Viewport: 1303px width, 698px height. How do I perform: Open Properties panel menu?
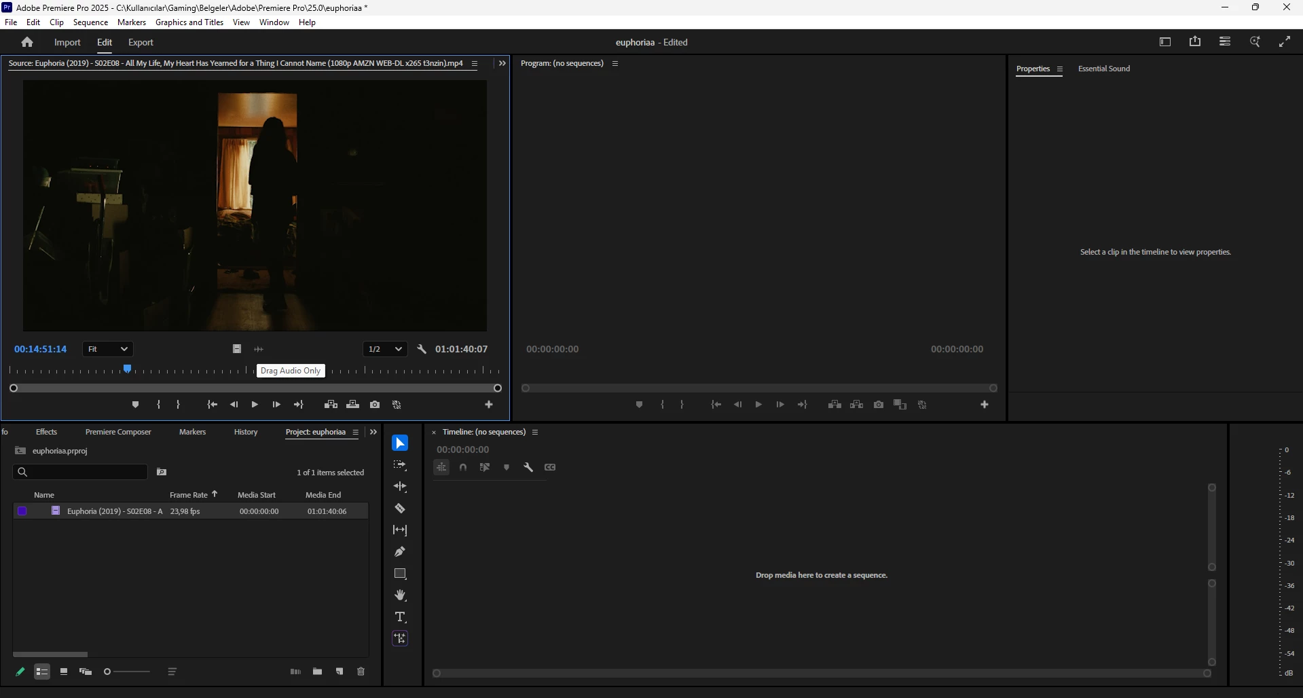(1059, 69)
